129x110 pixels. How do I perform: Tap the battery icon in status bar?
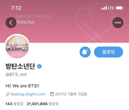click(120, 8)
